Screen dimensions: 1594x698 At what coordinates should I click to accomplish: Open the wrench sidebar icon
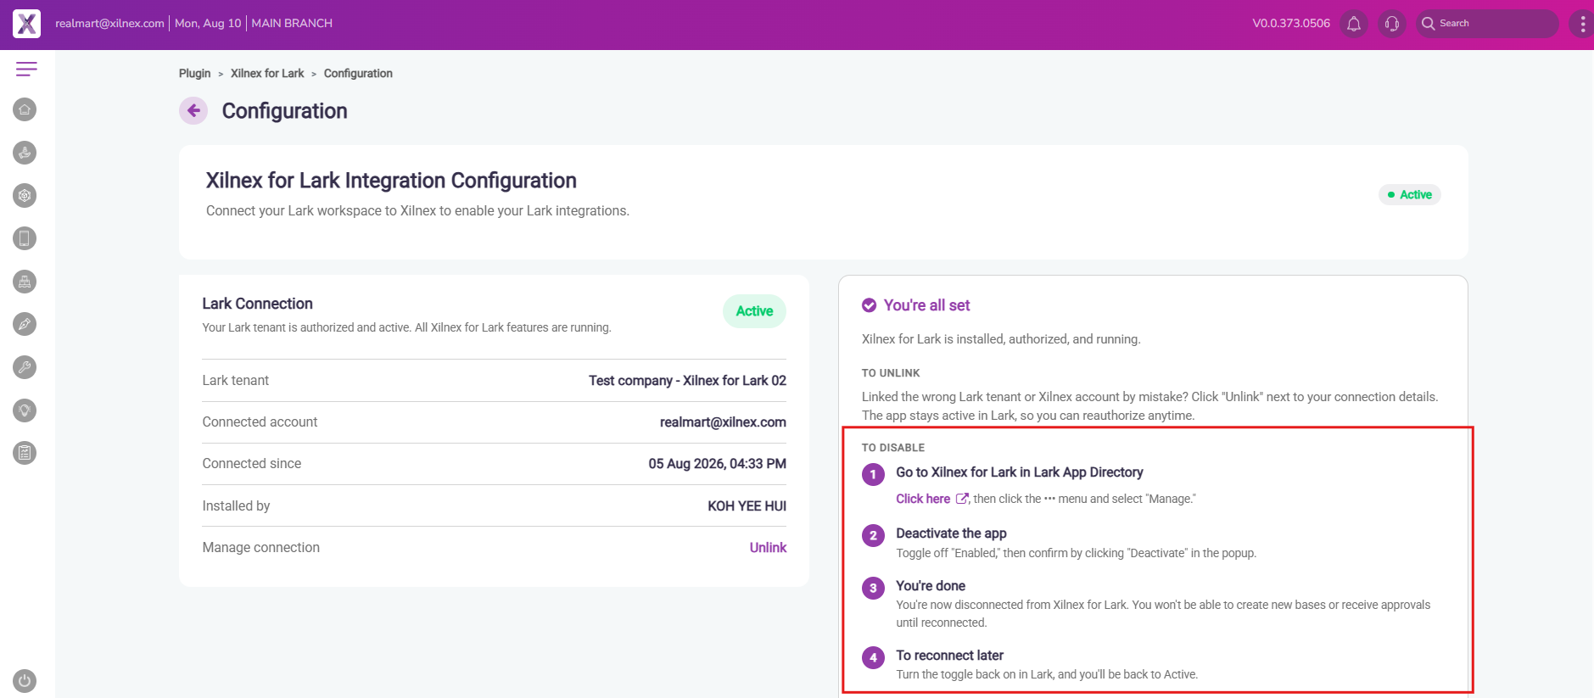click(x=25, y=367)
